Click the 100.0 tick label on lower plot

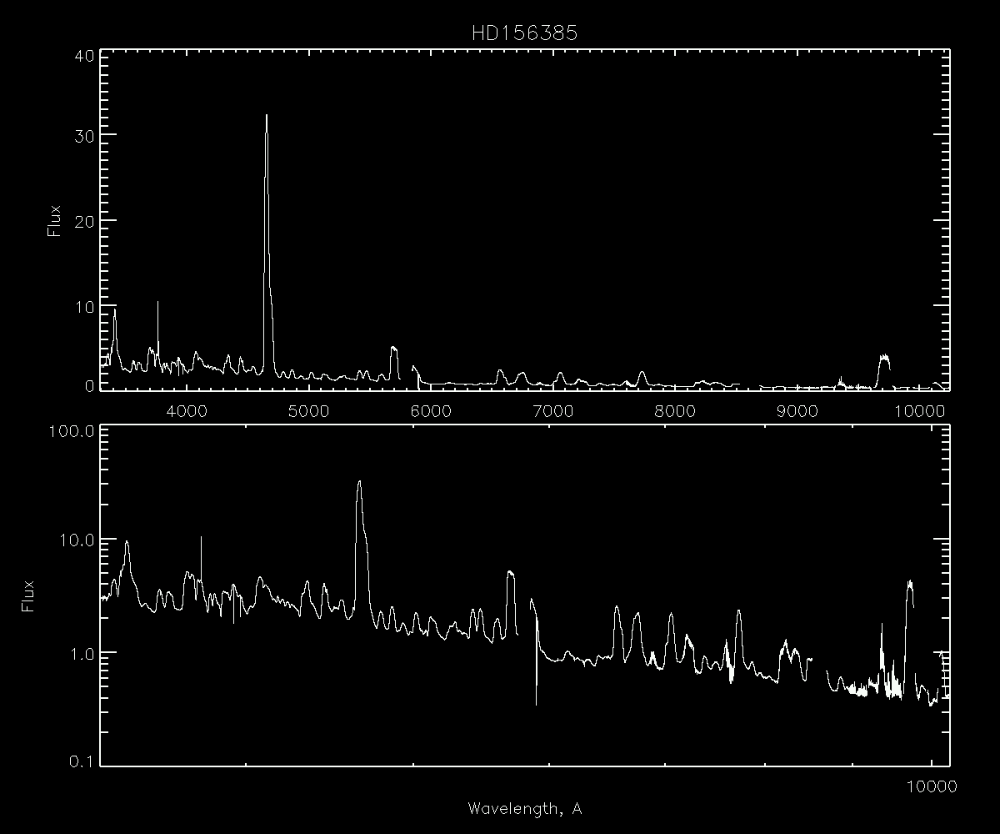click(x=71, y=431)
